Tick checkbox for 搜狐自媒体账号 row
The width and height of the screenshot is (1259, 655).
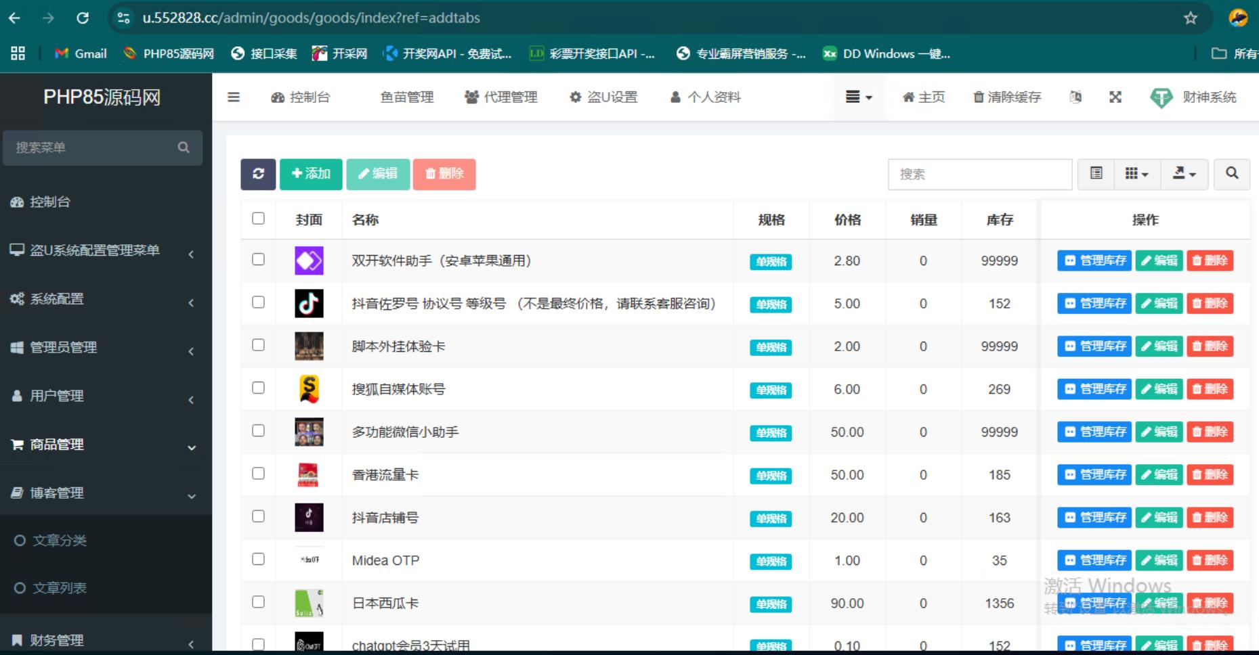tap(258, 388)
